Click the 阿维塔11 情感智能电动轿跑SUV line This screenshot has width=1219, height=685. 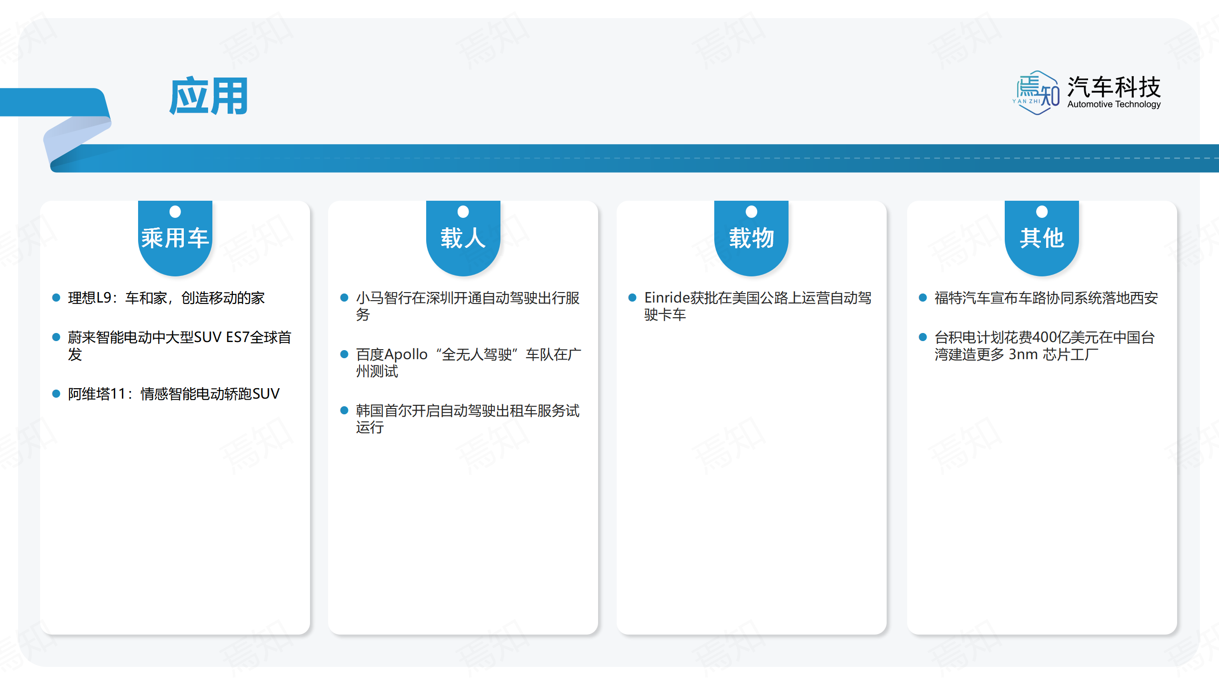tap(174, 394)
